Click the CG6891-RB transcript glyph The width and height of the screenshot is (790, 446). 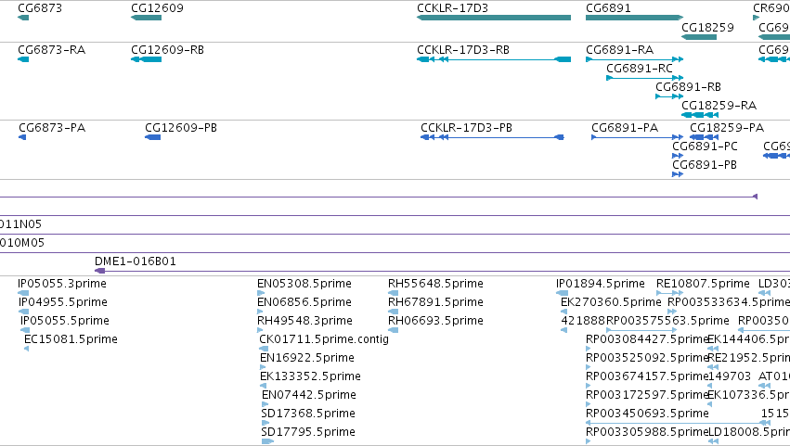(669, 96)
